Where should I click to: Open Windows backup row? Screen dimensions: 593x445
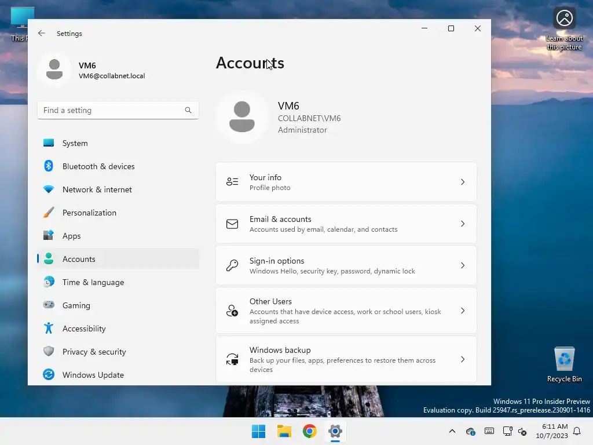coord(346,359)
